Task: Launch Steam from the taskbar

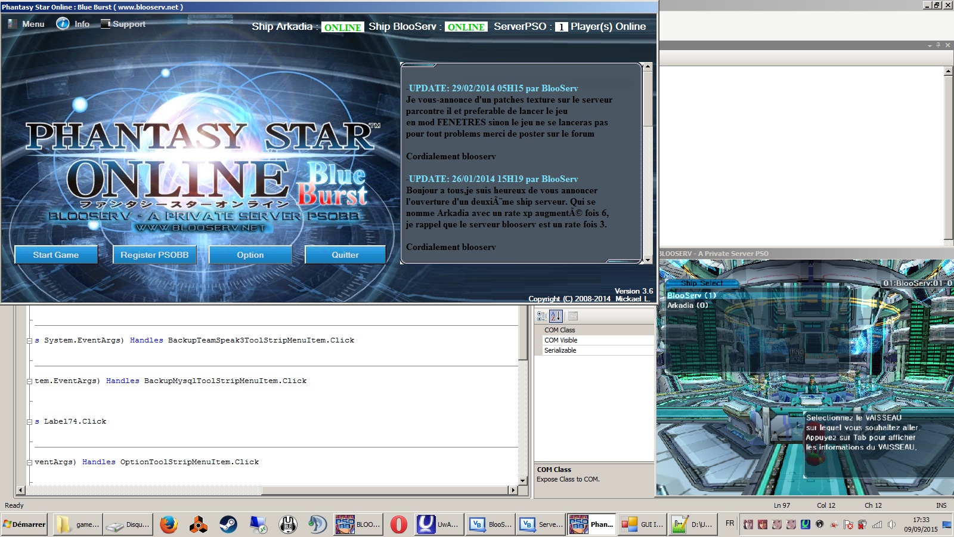Action: coord(228,524)
